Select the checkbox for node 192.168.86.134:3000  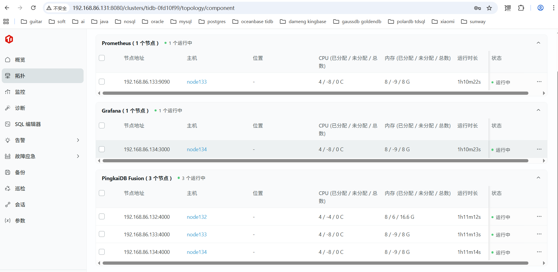(102, 149)
